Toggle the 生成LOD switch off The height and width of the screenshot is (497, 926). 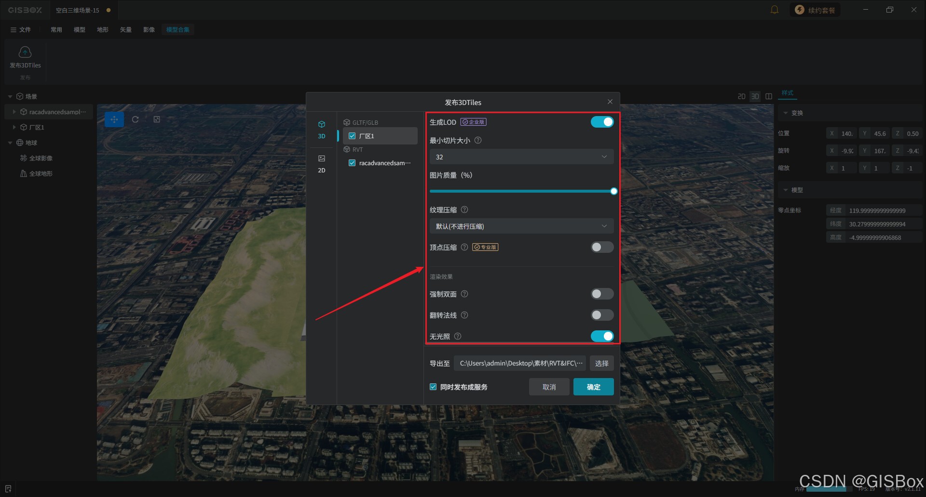[x=602, y=122]
